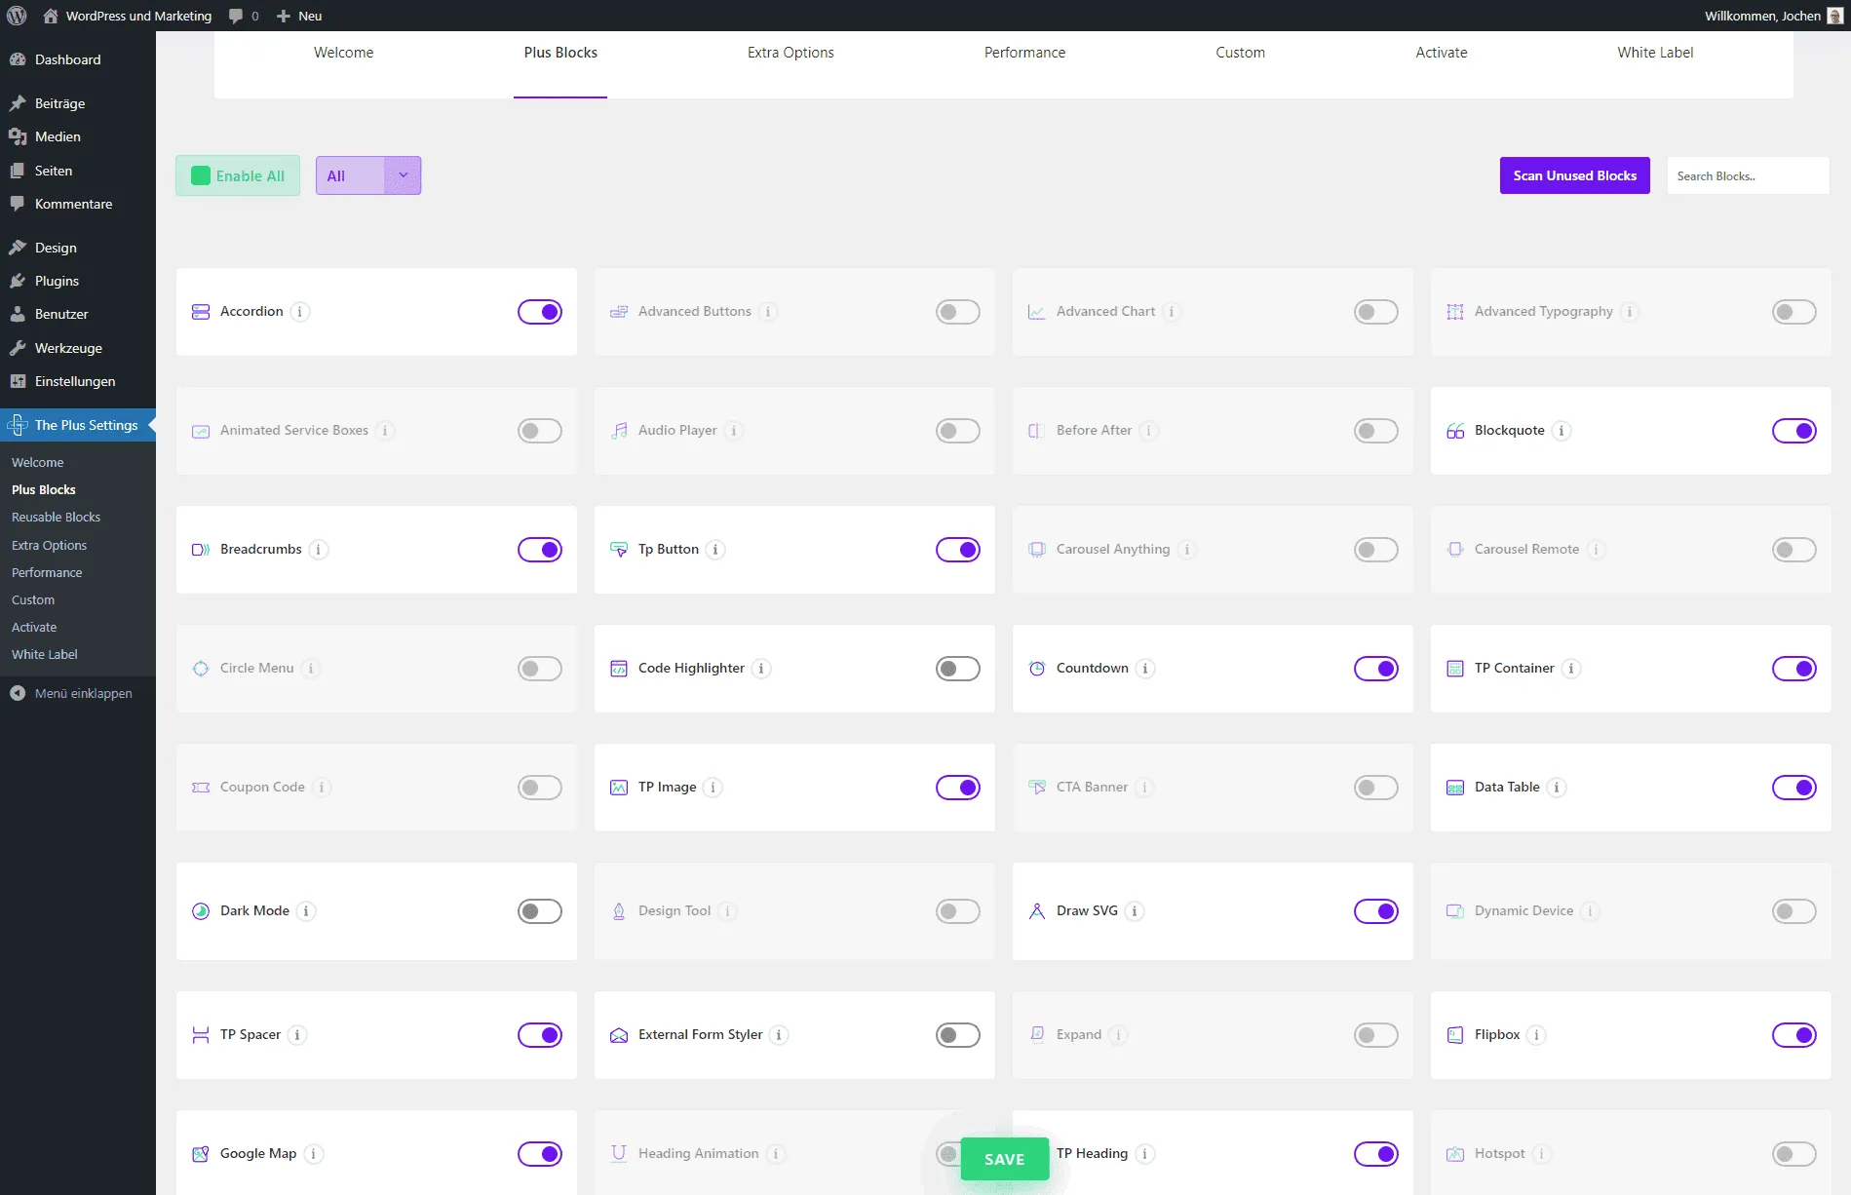Open info icon next to Accordion
The height and width of the screenshot is (1195, 1851).
[x=300, y=312]
